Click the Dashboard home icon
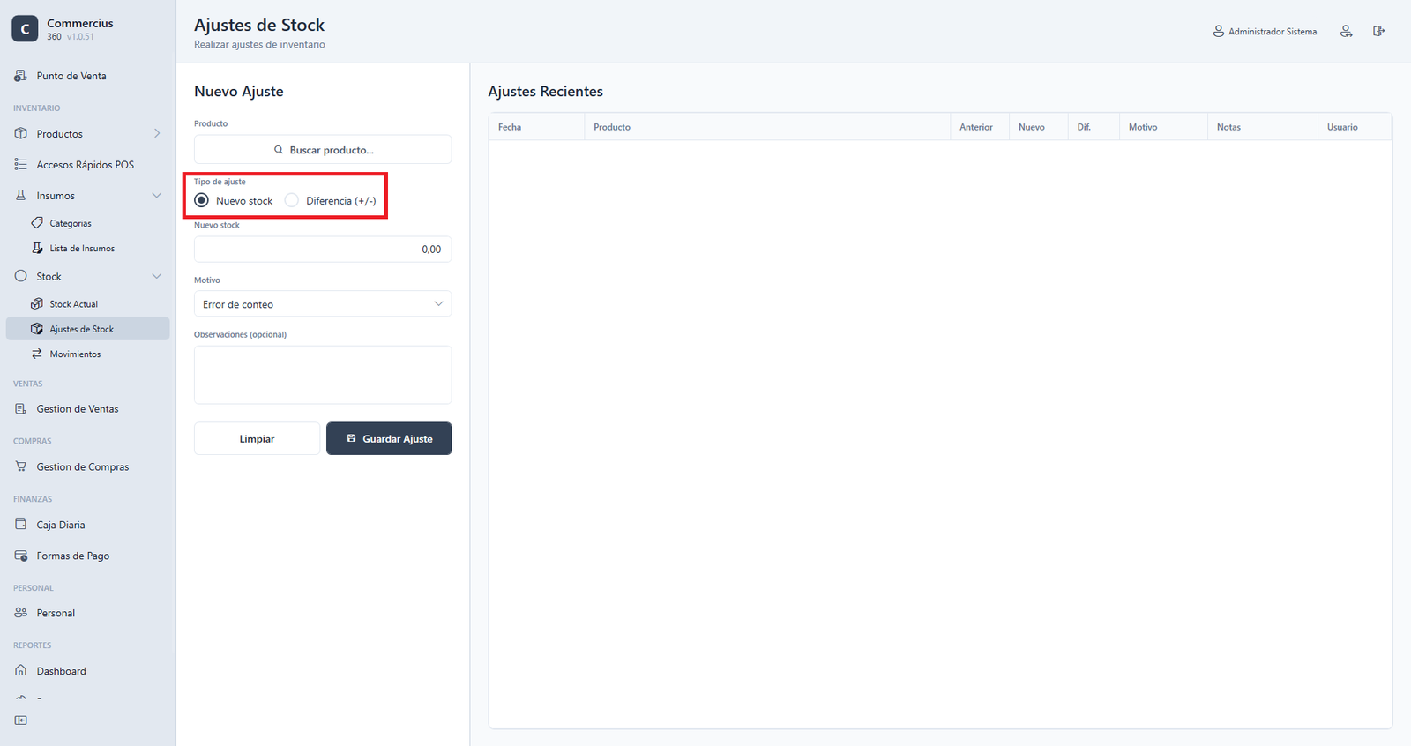Image resolution: width=1411 pixels, height=746 pixels. coord(21,671)
